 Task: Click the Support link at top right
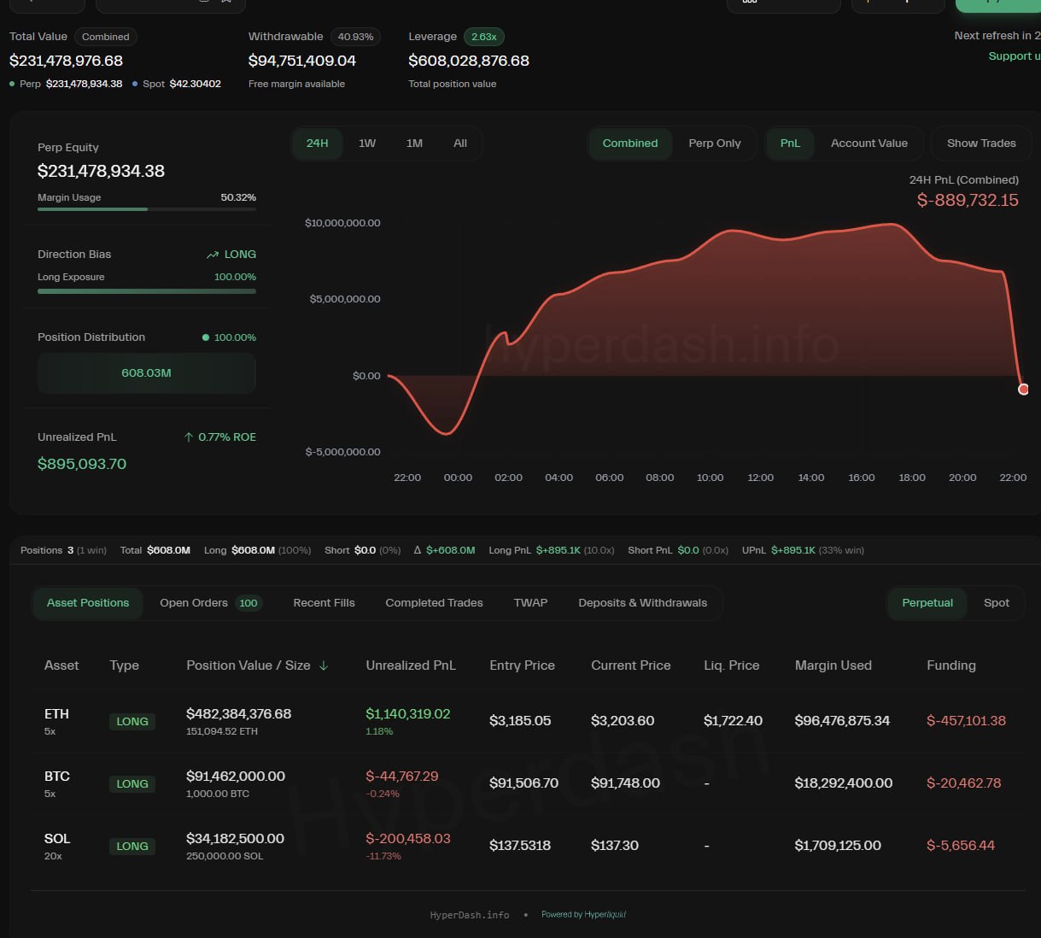point(1015,56)
